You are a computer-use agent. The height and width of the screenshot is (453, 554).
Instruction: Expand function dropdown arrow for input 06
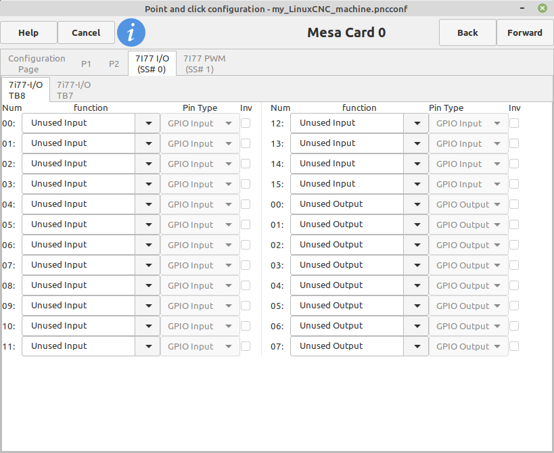pyautogui.click(x=148, y=245)
